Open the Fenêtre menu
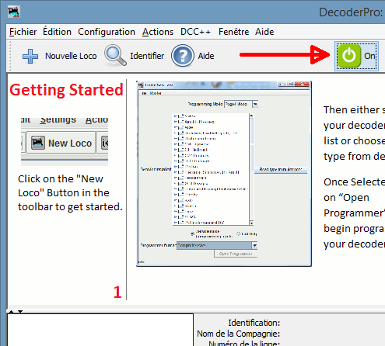Viewport: 385px width, 346px height. point(233,32)
